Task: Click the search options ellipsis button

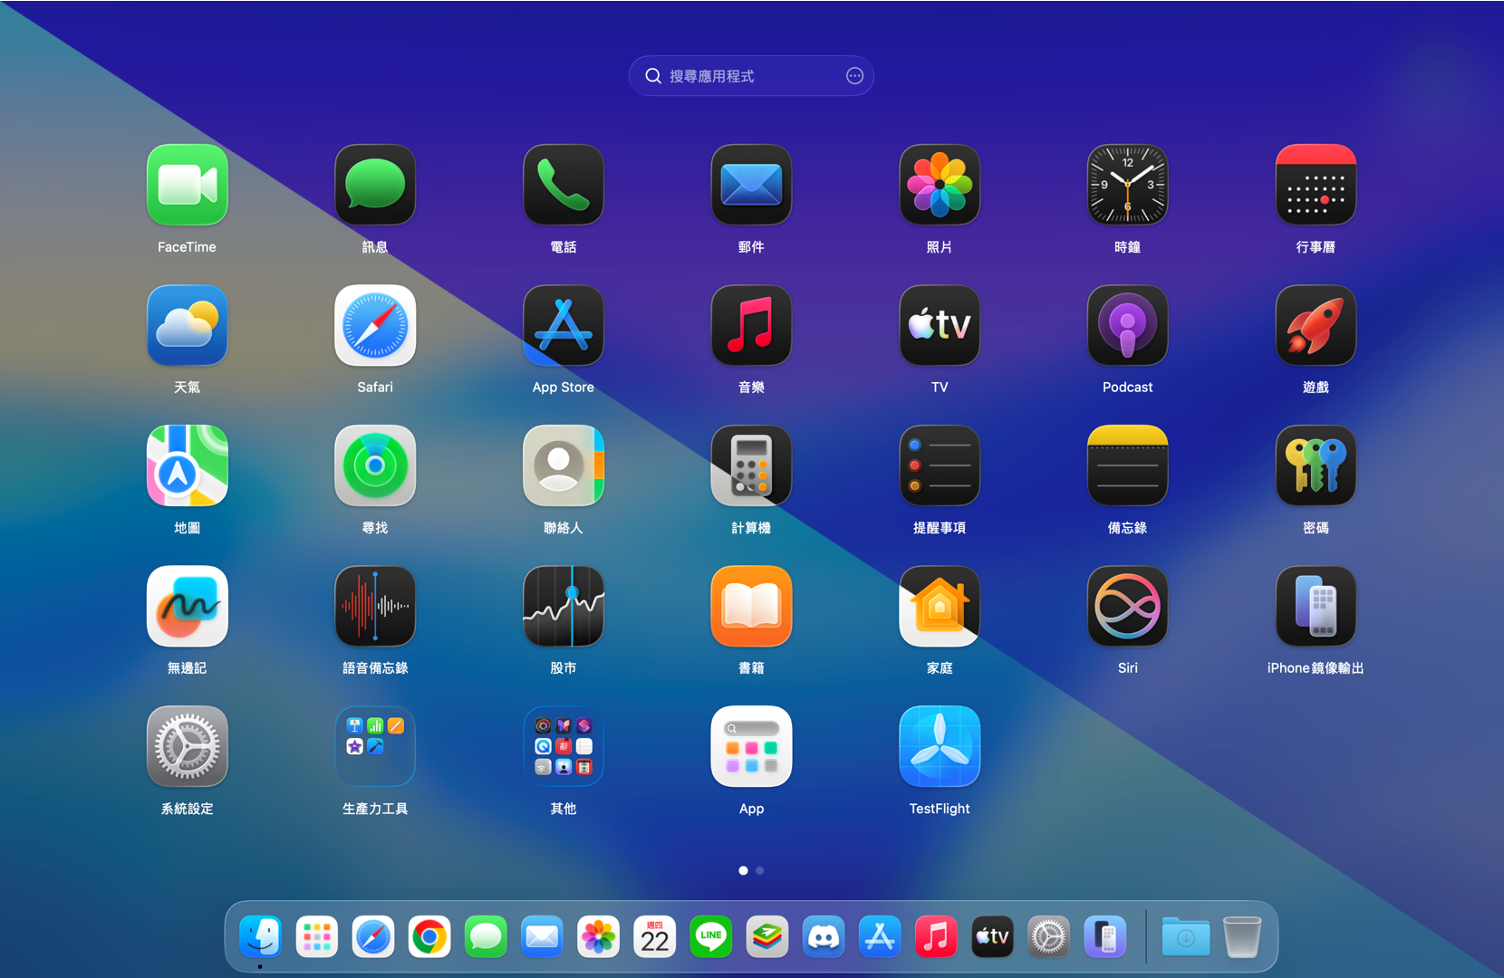Action: (853, 75)
